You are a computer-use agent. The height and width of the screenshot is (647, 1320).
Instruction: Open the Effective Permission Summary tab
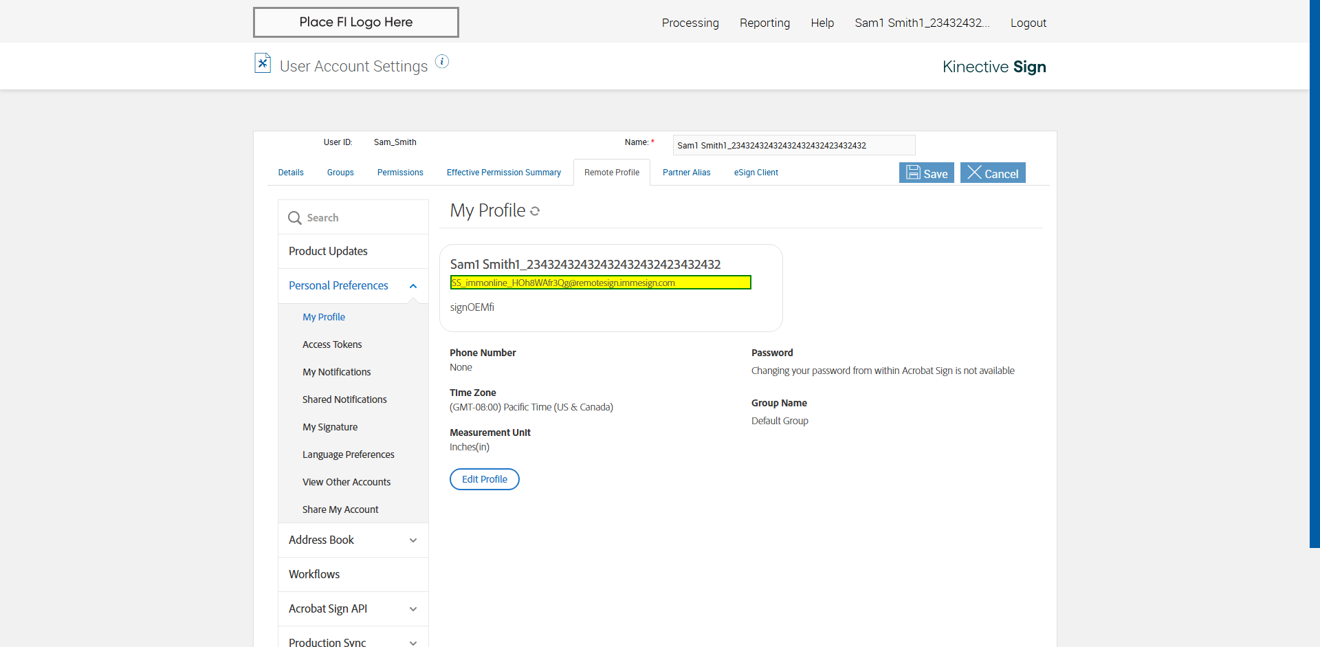[x=503, y=173]
